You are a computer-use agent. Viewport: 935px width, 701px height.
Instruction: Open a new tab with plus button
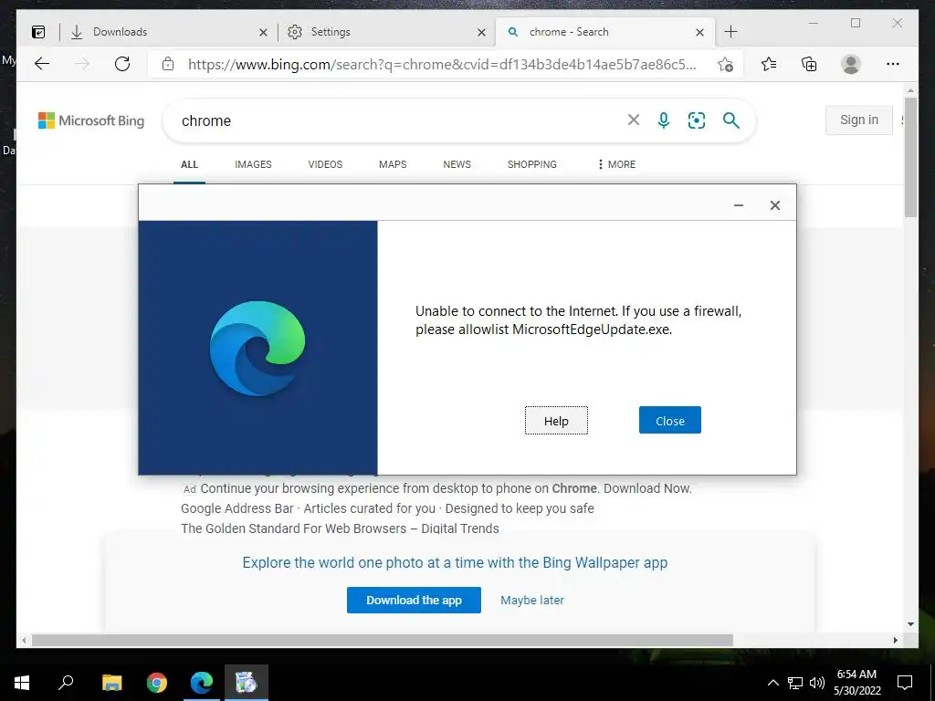coord(730,32)
